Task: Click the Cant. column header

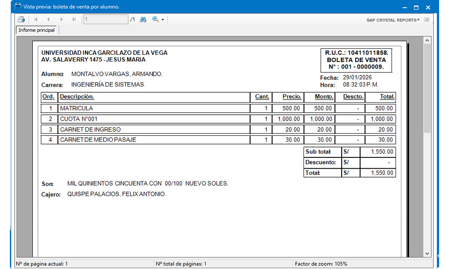Action: pos(262,97)
